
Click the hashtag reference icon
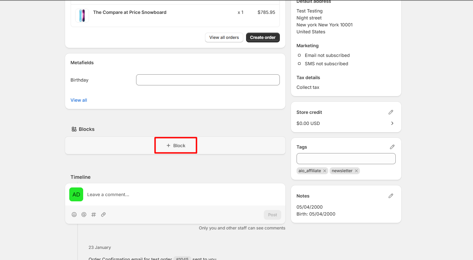coord(94,215)
